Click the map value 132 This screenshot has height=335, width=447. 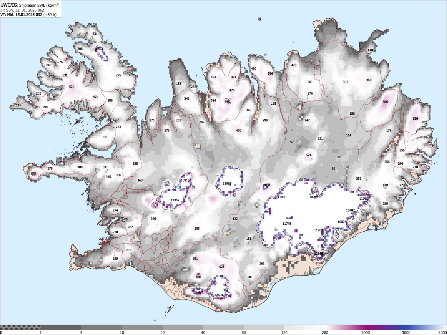click(235, 219)
